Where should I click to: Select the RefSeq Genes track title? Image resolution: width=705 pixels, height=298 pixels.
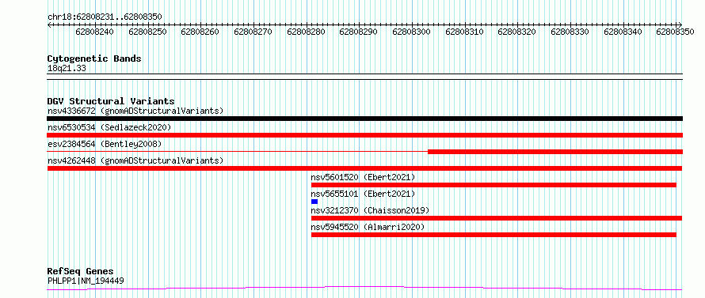pos(81,272)
